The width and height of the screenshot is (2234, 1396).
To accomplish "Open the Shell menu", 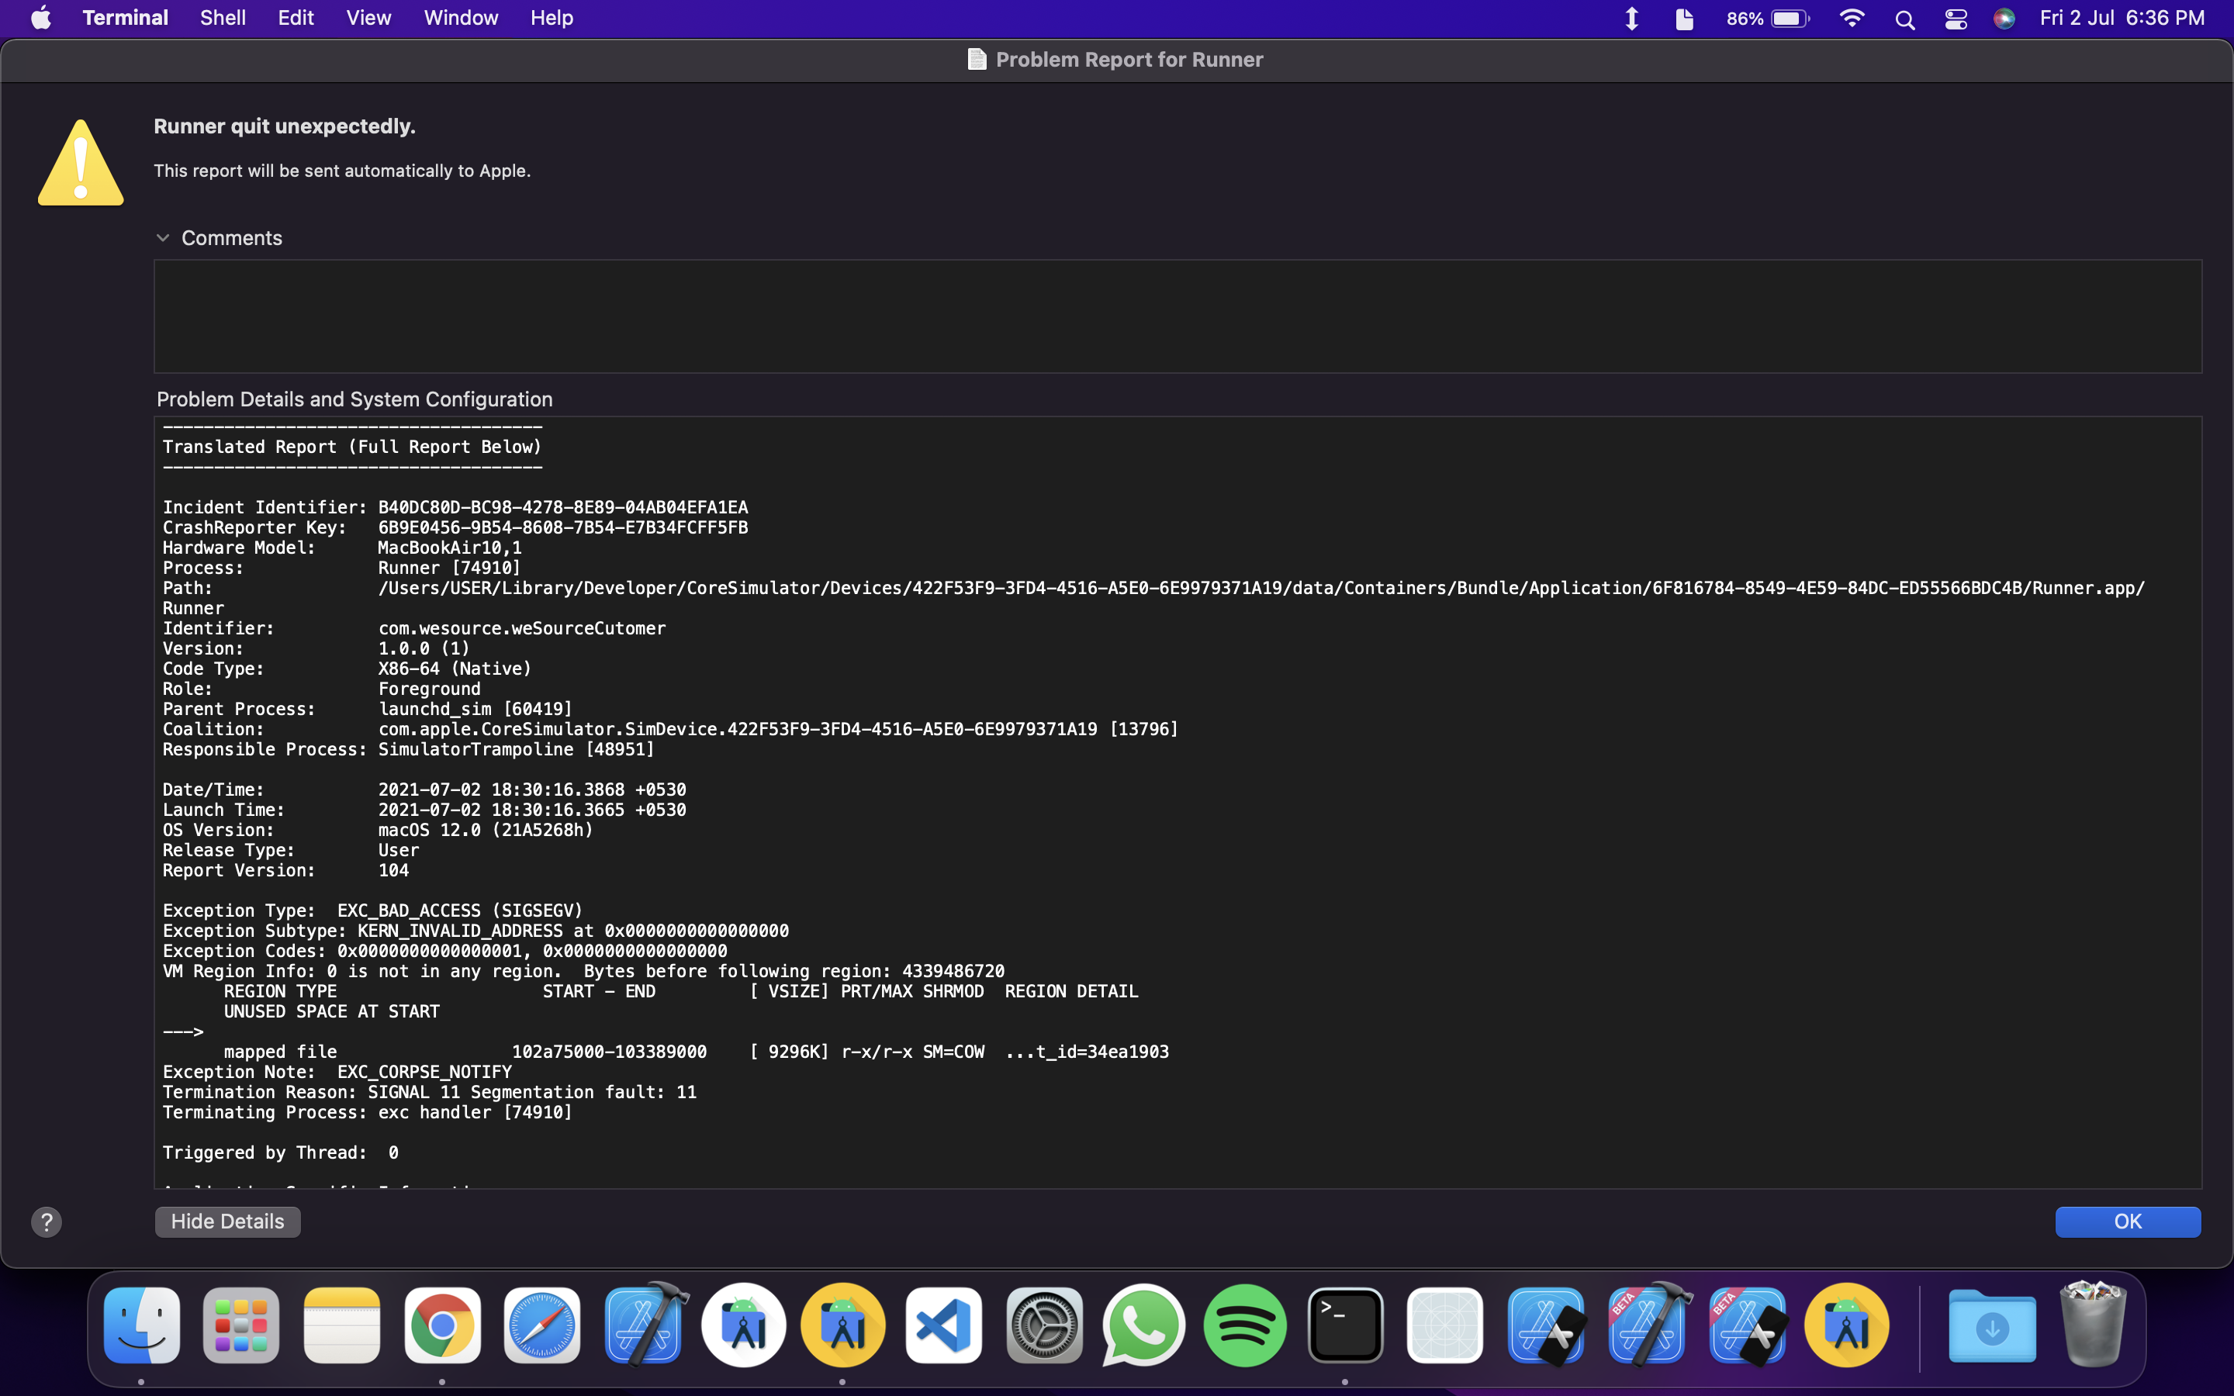I will (x=222, y=18).
